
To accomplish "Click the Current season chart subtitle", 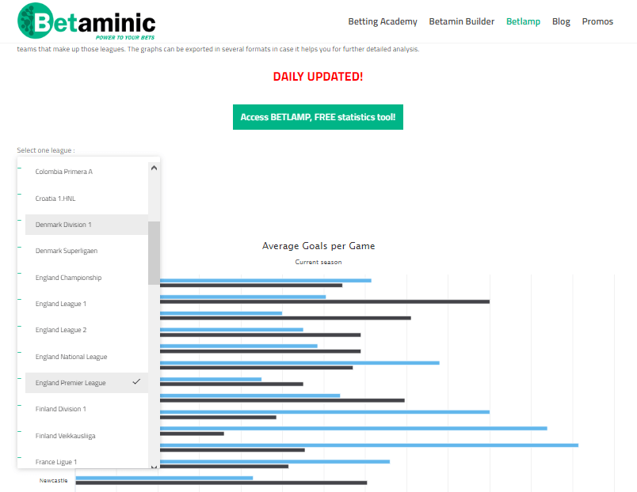I will (x=318, y=262).
